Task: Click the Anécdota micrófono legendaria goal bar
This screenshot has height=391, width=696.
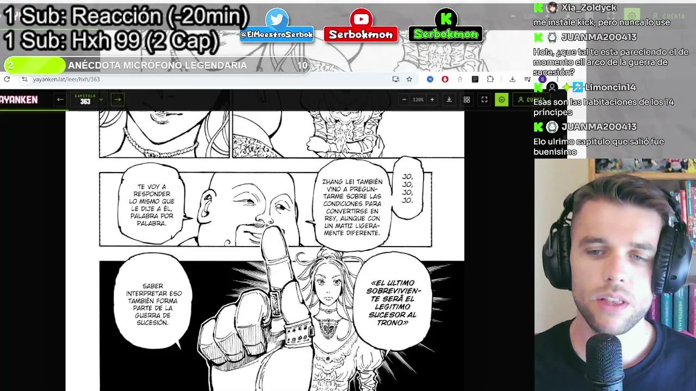Action: click(x=157, y=65)
